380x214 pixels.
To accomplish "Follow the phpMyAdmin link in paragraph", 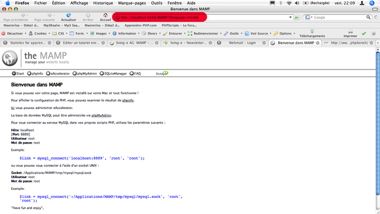I will [101, 115].
